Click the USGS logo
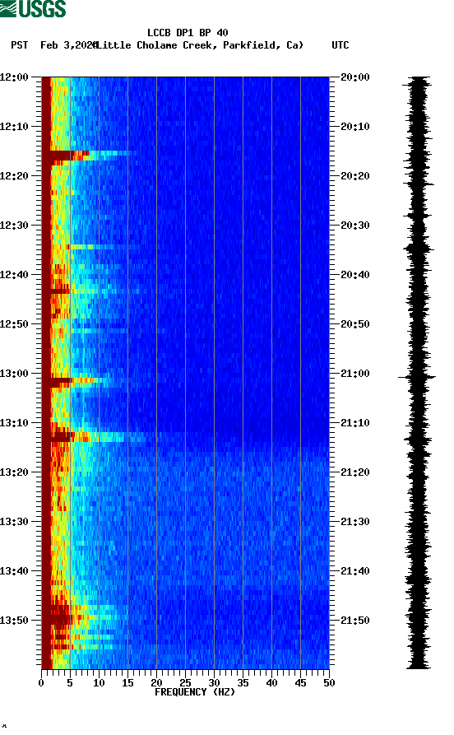This screenshot has height=735, width=454. tap(33, 9)
